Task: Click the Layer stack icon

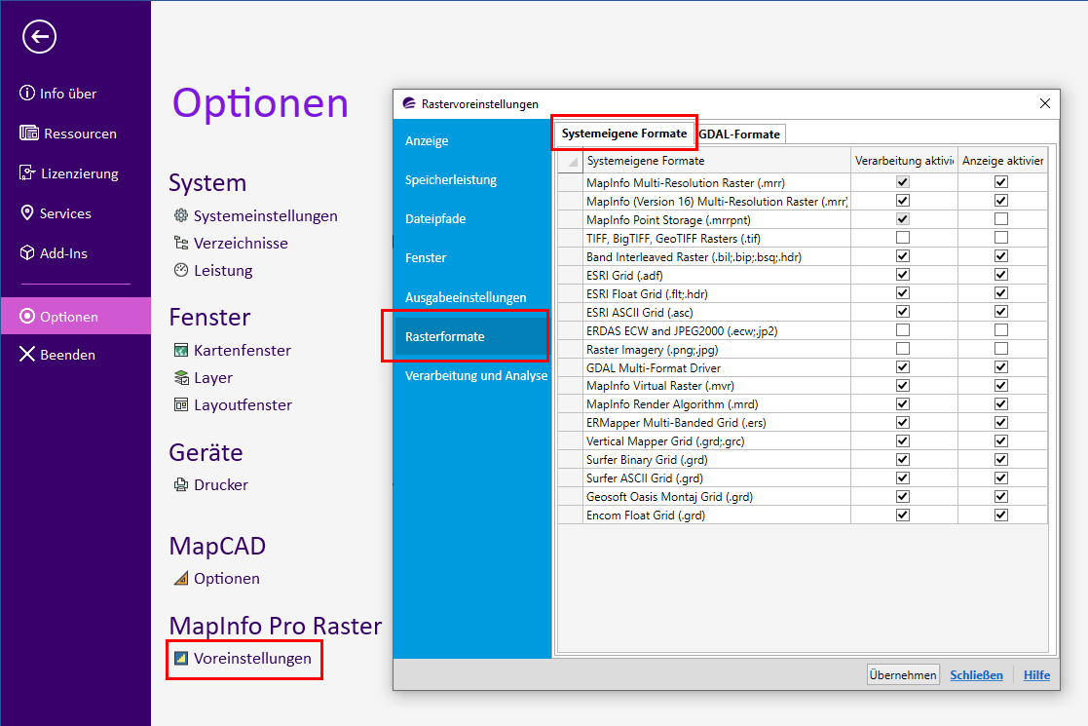Action: (180, 378)
